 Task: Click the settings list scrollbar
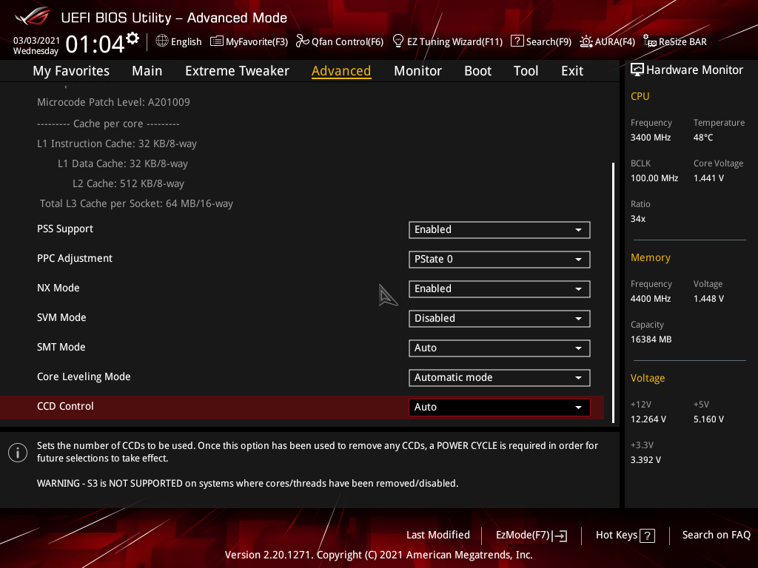pyautogui.click(x=613, y=293)
